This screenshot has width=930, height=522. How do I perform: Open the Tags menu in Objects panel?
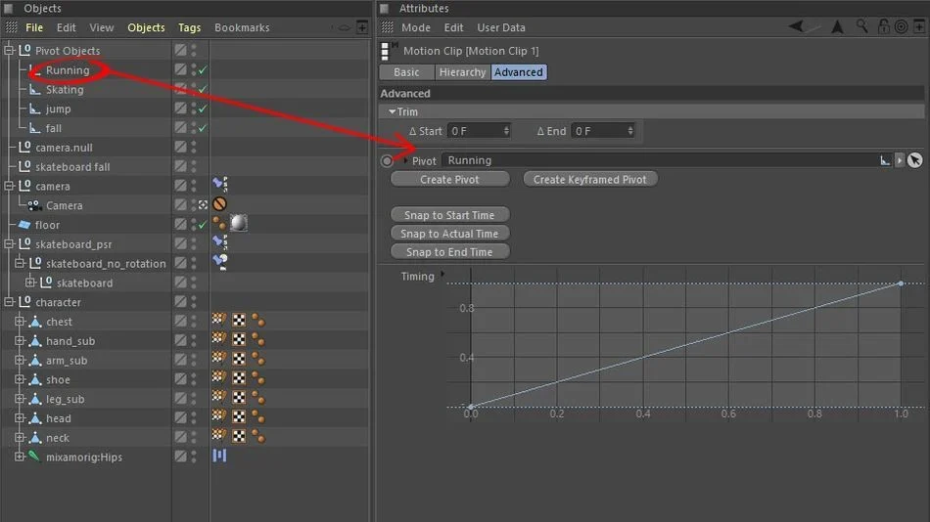click(189, 27)
